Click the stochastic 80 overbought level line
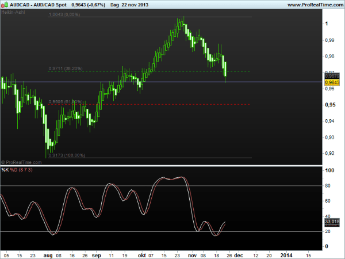The height and width of the screenshot is (259, 345). [161, 186]
